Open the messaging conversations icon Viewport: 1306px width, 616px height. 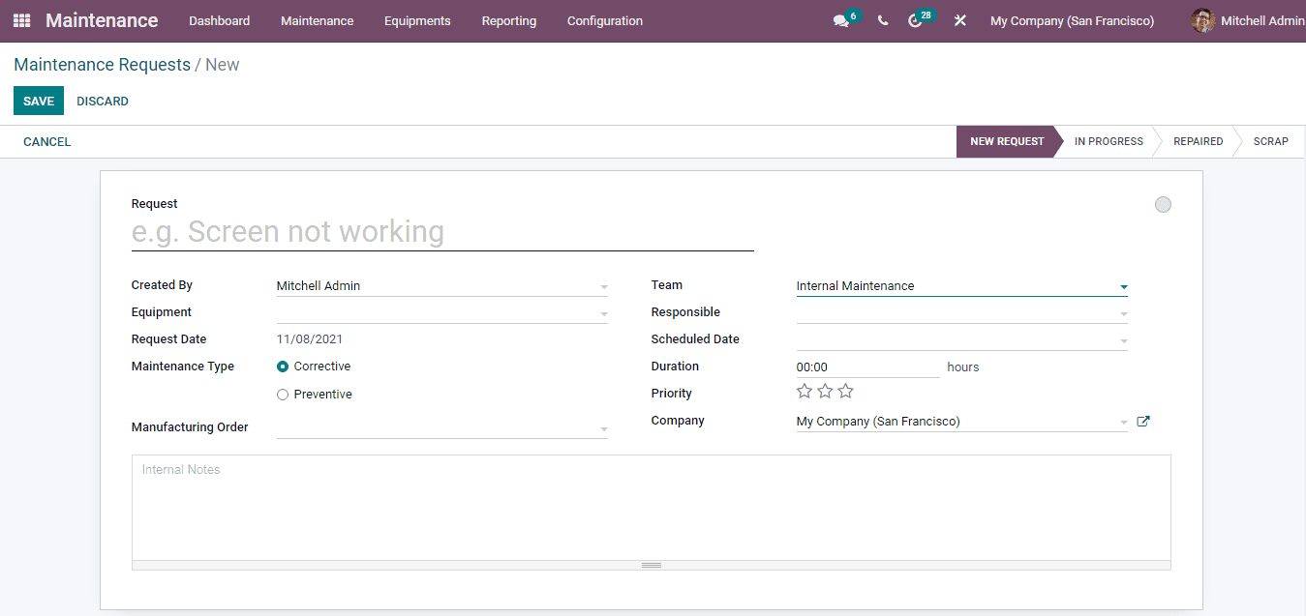[840, 19]
